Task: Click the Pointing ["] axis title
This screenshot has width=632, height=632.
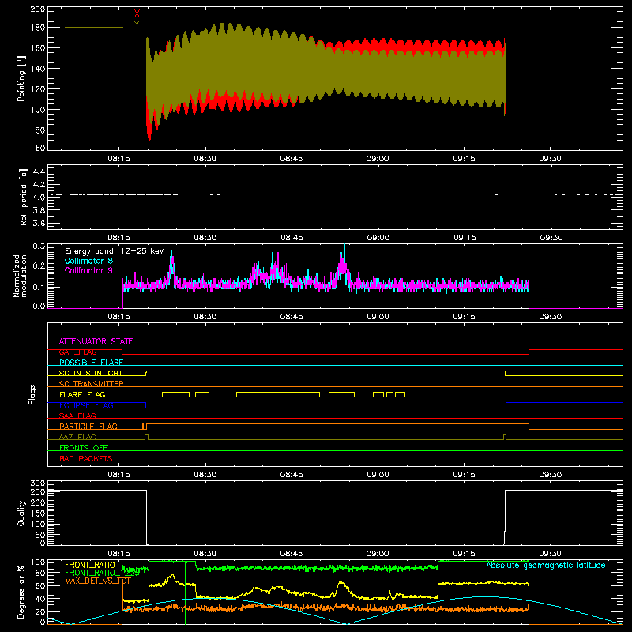Action: click(21, 78)
